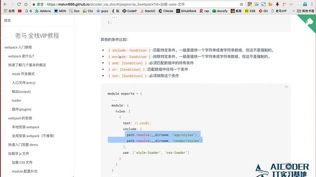Open 'webpack 的安装' sidebar link
316x177 pixels.
coord(20,118)
